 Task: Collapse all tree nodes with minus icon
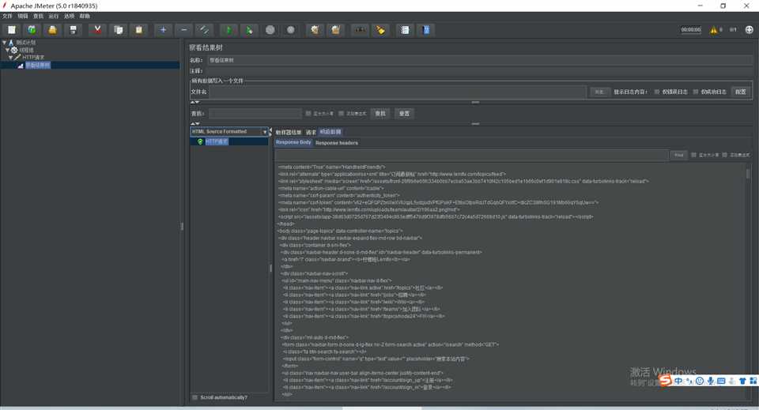(184, 30)
